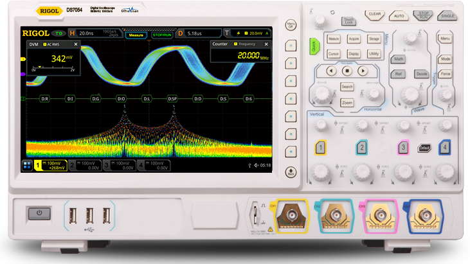Open the D 5.18us delay box
470x264 pixels.
point(199,33)
